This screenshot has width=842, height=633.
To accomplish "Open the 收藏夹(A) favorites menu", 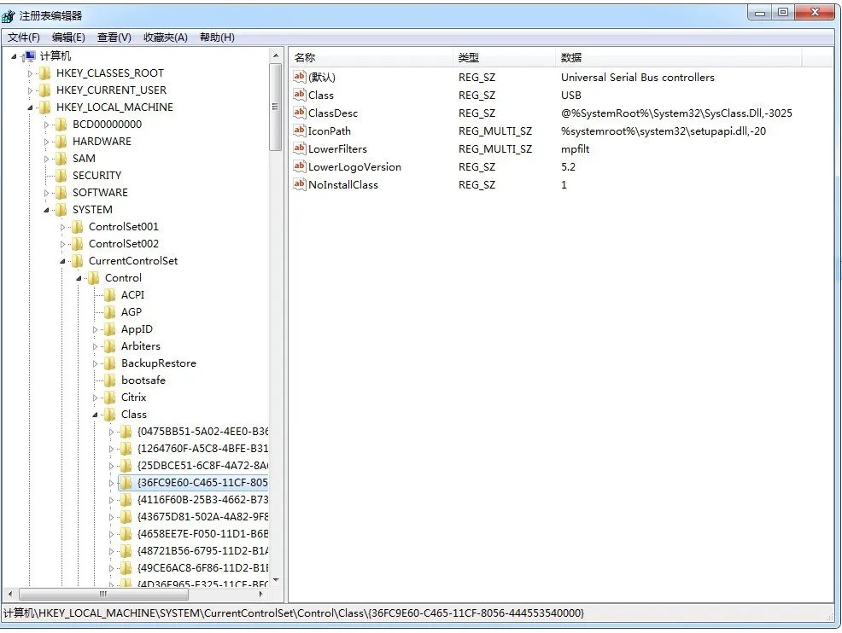I will tap(165, 38).
